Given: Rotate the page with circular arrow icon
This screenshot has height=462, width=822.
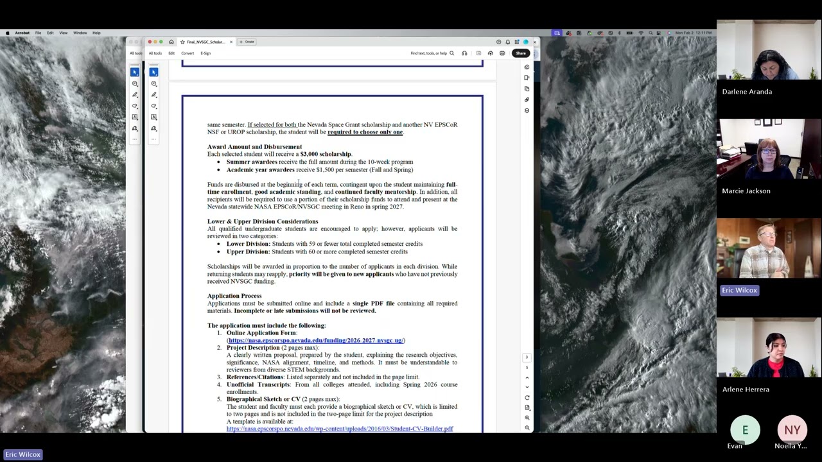Looking at the screenshot, I should coord(527,398).
